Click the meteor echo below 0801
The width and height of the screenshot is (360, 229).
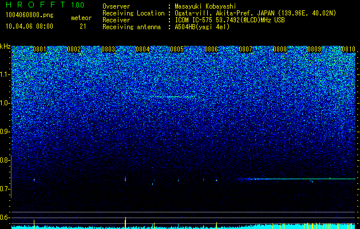coord(34,180)
